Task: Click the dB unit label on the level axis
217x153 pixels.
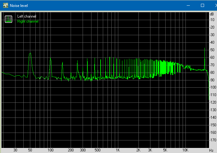Action: (x=212, y=14)
